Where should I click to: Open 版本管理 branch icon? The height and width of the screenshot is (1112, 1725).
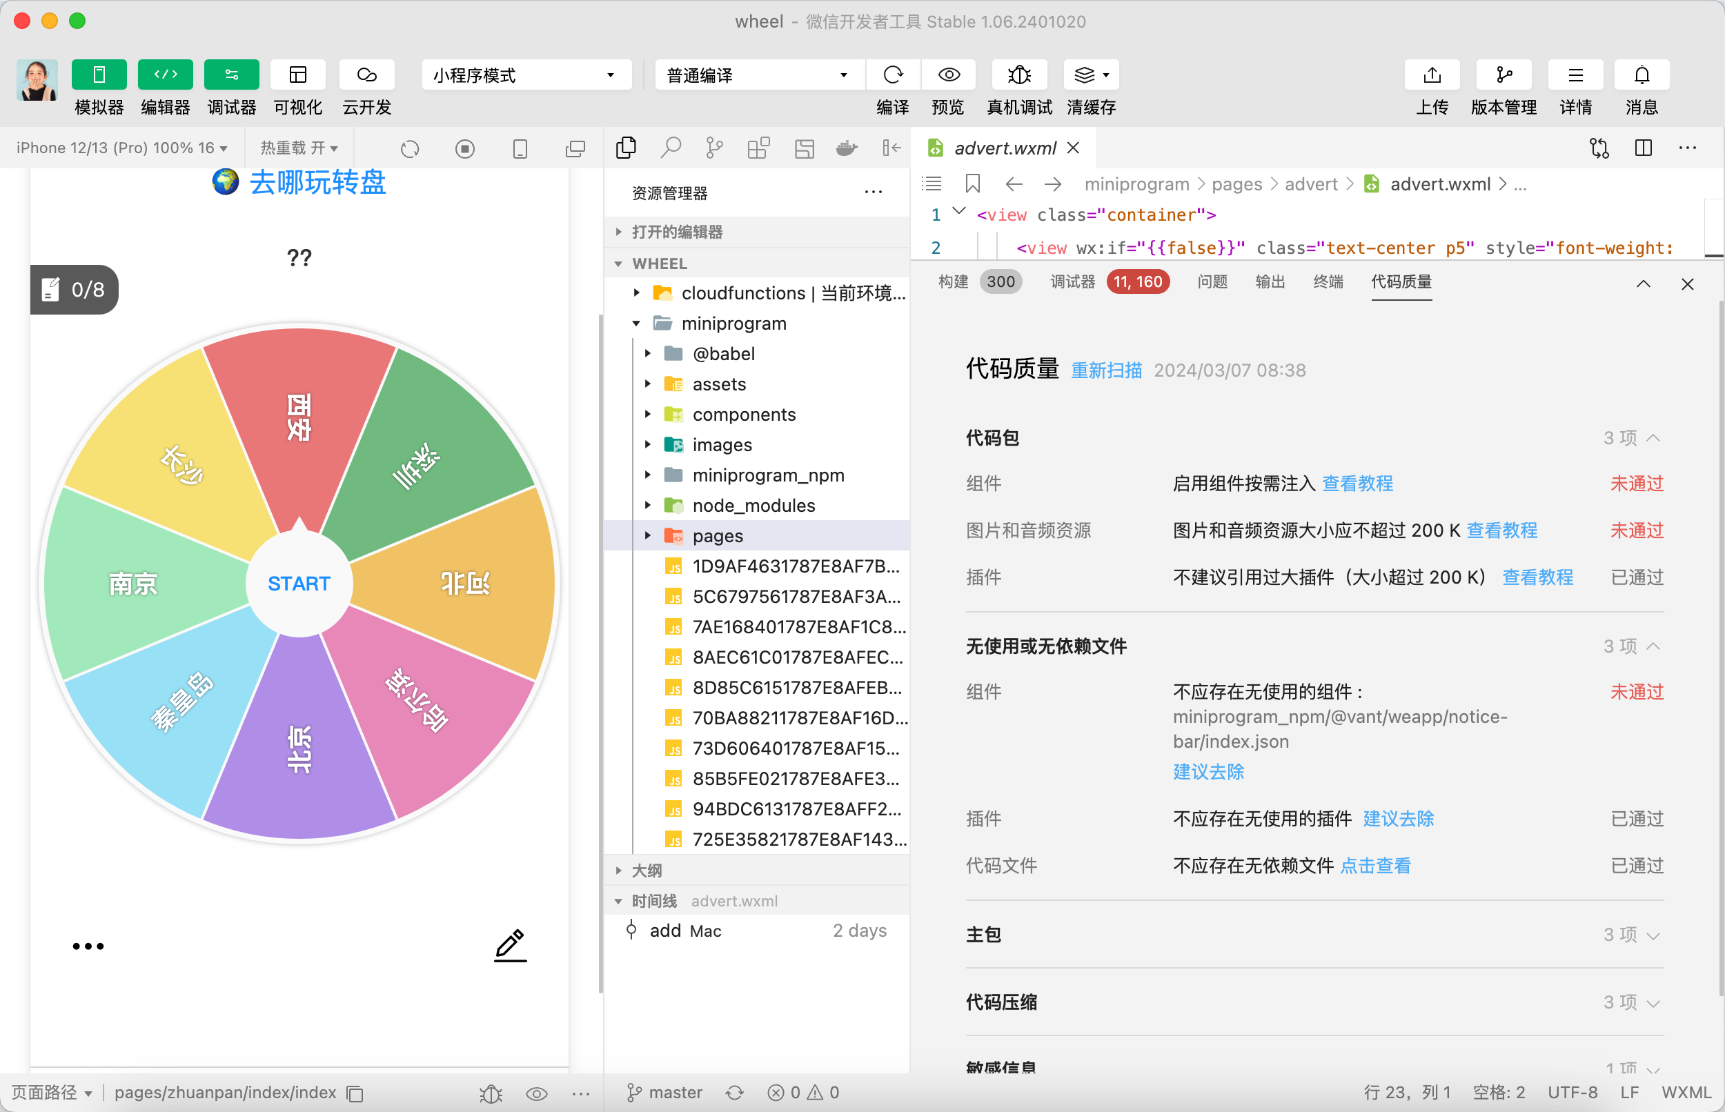click(1504, 75)
